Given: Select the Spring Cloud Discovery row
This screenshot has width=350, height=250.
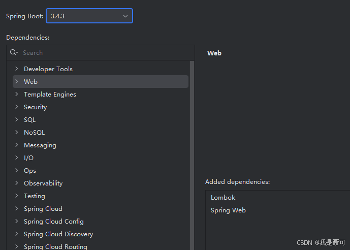Looking at the screenshot, I should pyautogui.click(x=101, y=234).
